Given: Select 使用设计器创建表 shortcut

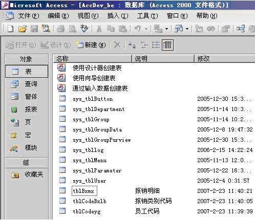Looking at the screenshot, I should point(97,68).
